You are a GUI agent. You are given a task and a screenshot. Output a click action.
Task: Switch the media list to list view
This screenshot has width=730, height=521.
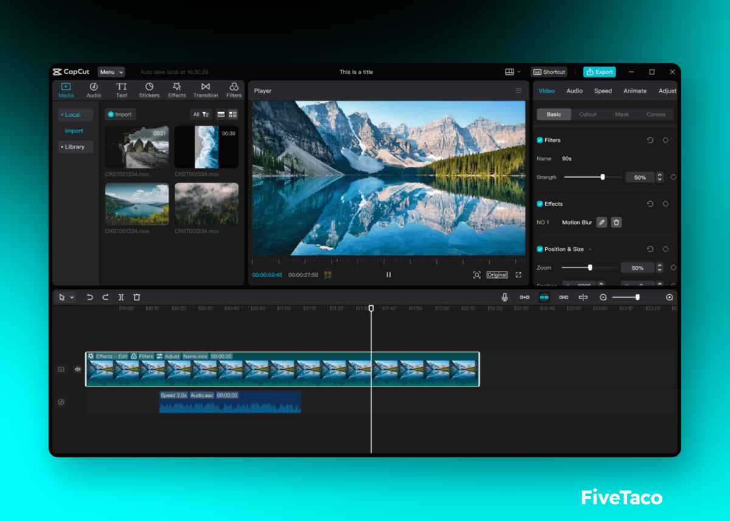pyautogui.click(x=221, y=114)
